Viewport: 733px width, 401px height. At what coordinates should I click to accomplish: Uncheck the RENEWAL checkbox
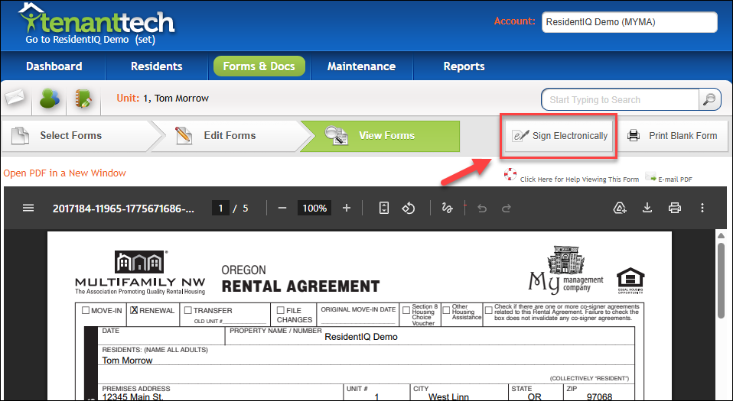tap(134, 310)
